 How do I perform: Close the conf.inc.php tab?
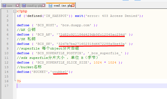click(x=73, y=5)
